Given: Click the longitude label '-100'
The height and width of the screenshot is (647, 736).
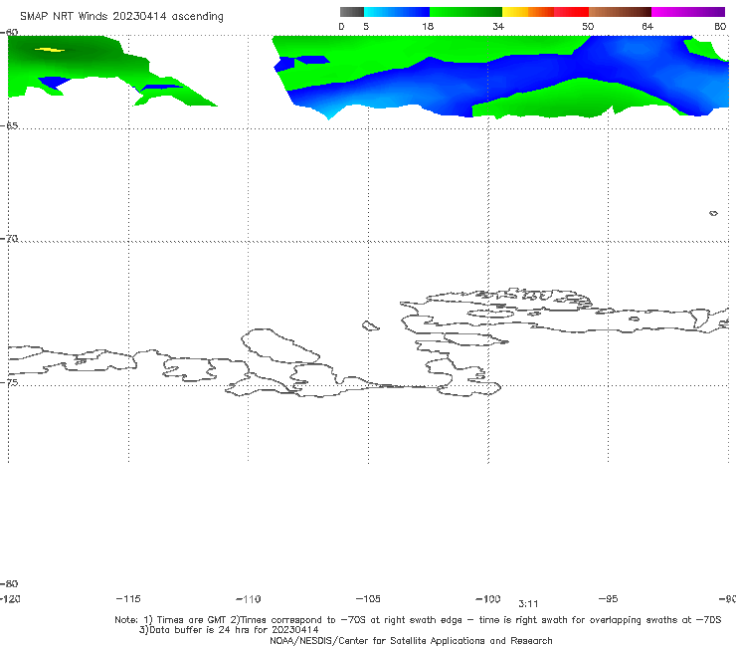Looking at the screenshot, I should click(x=488, y=598).
